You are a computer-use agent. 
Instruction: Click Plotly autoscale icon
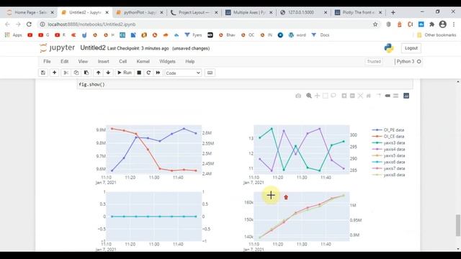(x=360, y=96)
